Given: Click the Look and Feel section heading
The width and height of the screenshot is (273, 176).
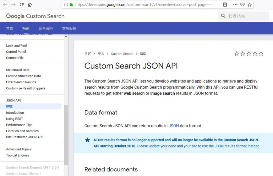Looking at the screenshot, I should (16, 46).
